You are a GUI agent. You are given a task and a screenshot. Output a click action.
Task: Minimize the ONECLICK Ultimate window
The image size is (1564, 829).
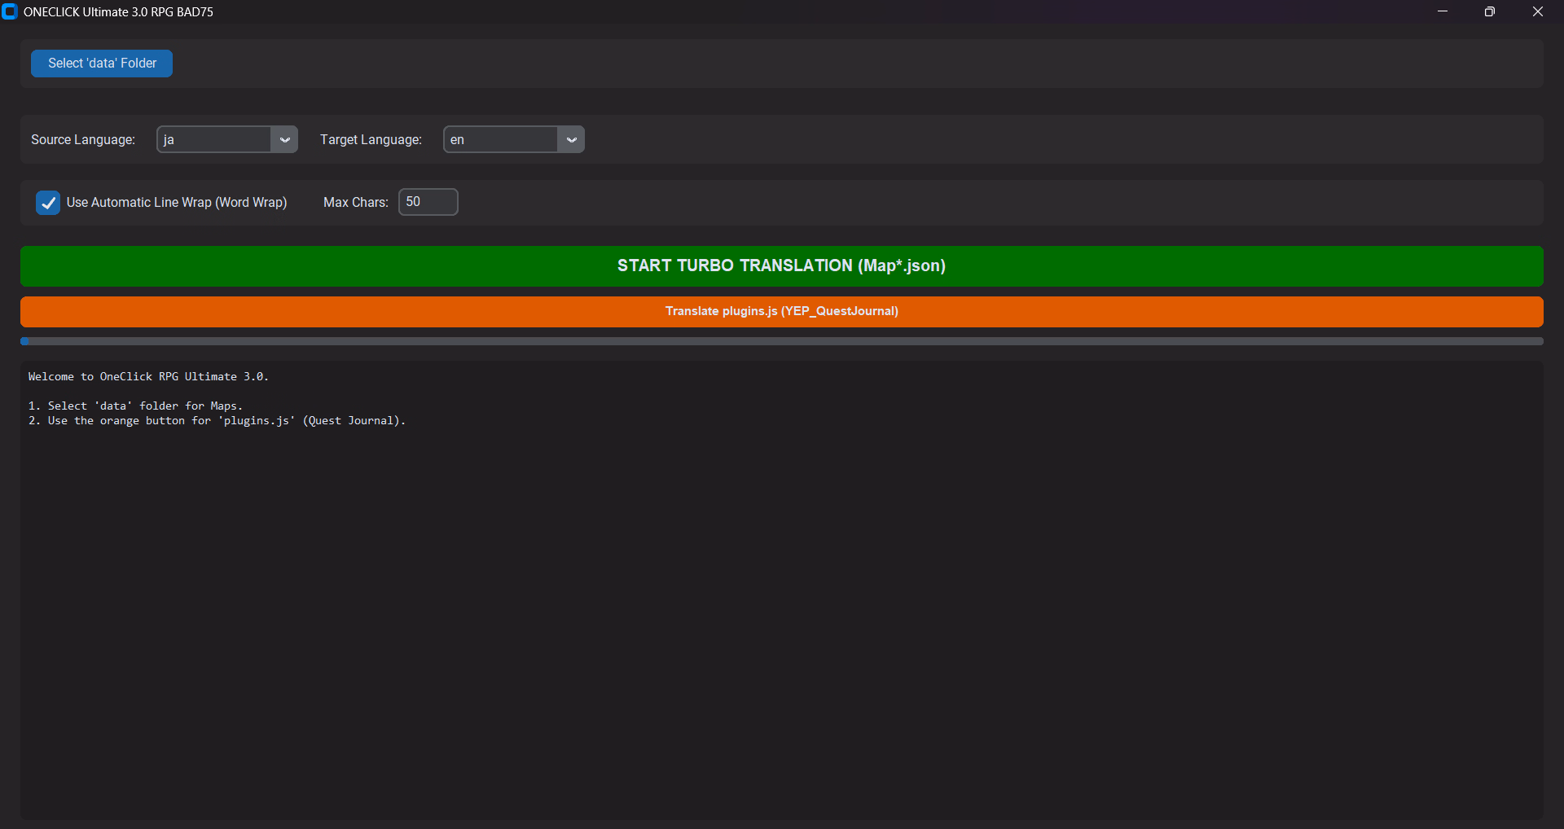pos(1443,12)
